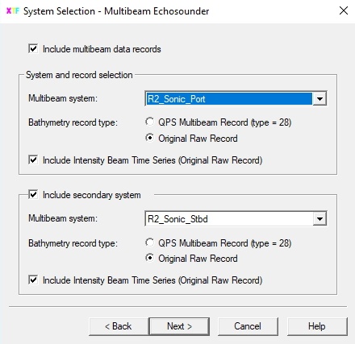Click the secondary 'Bathymetry record type:' label

click(73, 243)
